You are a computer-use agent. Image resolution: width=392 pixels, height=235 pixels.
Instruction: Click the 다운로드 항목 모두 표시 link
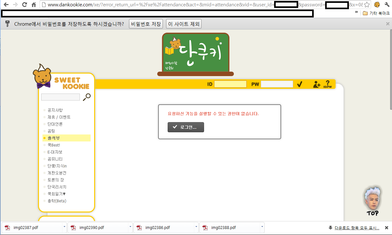point(357,228)
